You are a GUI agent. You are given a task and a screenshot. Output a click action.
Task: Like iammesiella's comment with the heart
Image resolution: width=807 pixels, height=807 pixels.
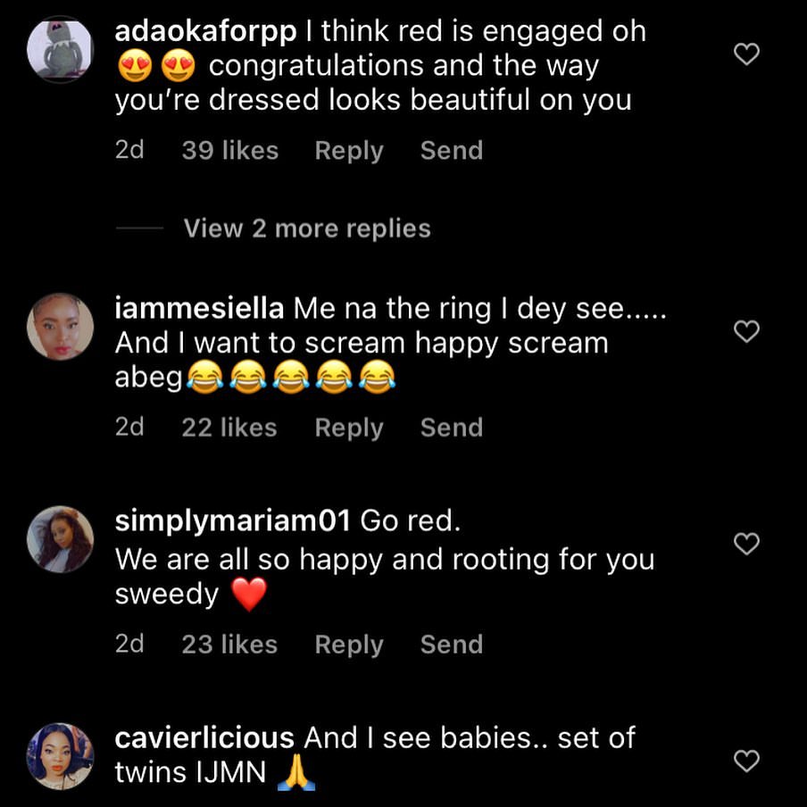745,332
